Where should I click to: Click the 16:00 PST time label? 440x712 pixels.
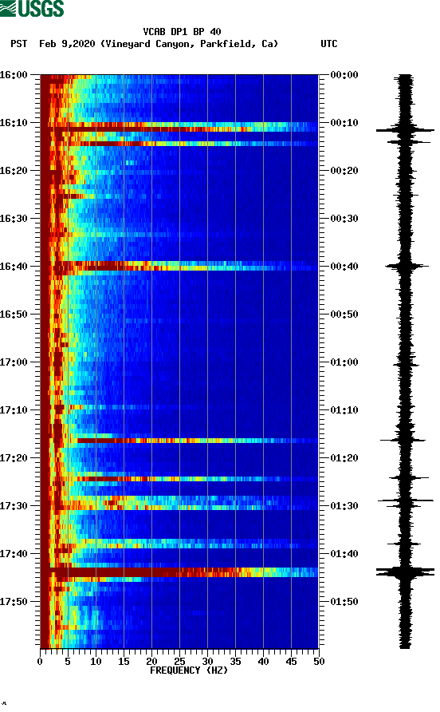point(14,74)
